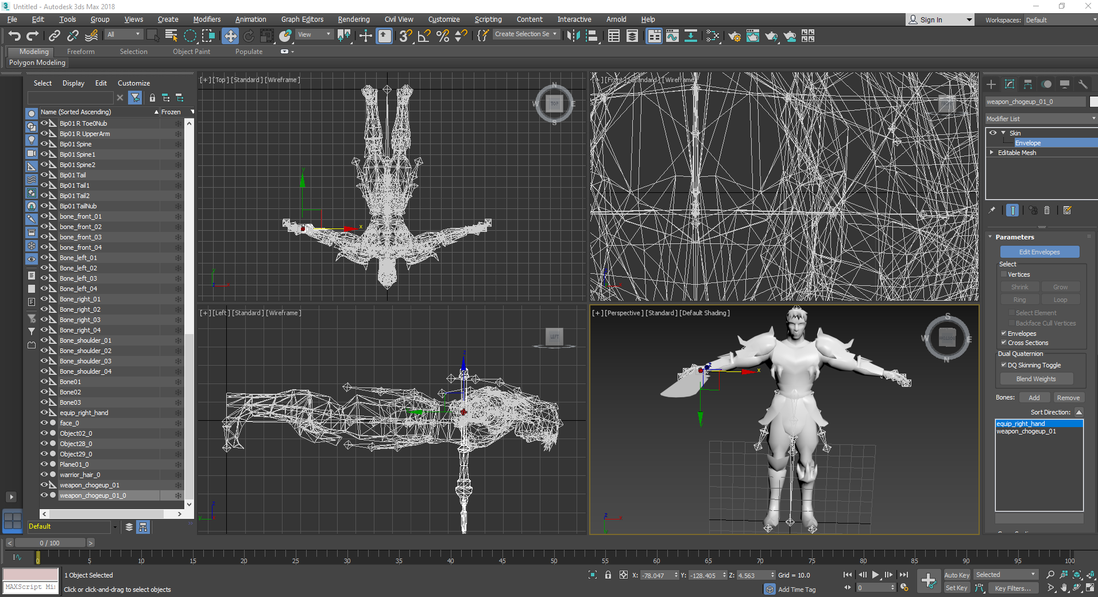Toggle selection lock padlock in status bar
Screen dimensions: 1098x597
click(608, 575)
